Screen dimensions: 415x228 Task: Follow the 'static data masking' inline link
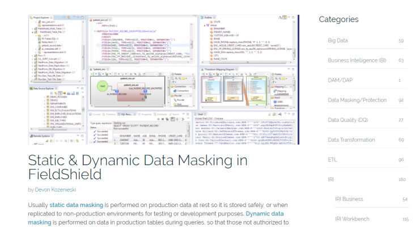tap(76, 205)
